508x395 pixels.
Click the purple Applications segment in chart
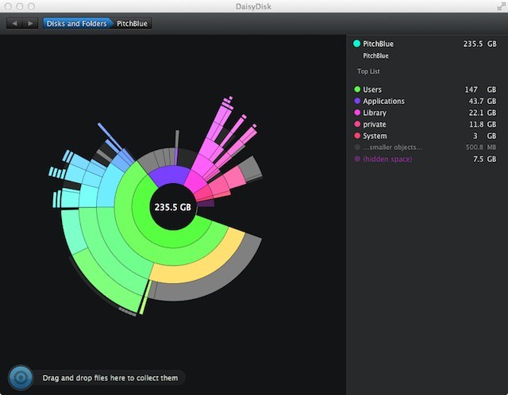[169, 175]
